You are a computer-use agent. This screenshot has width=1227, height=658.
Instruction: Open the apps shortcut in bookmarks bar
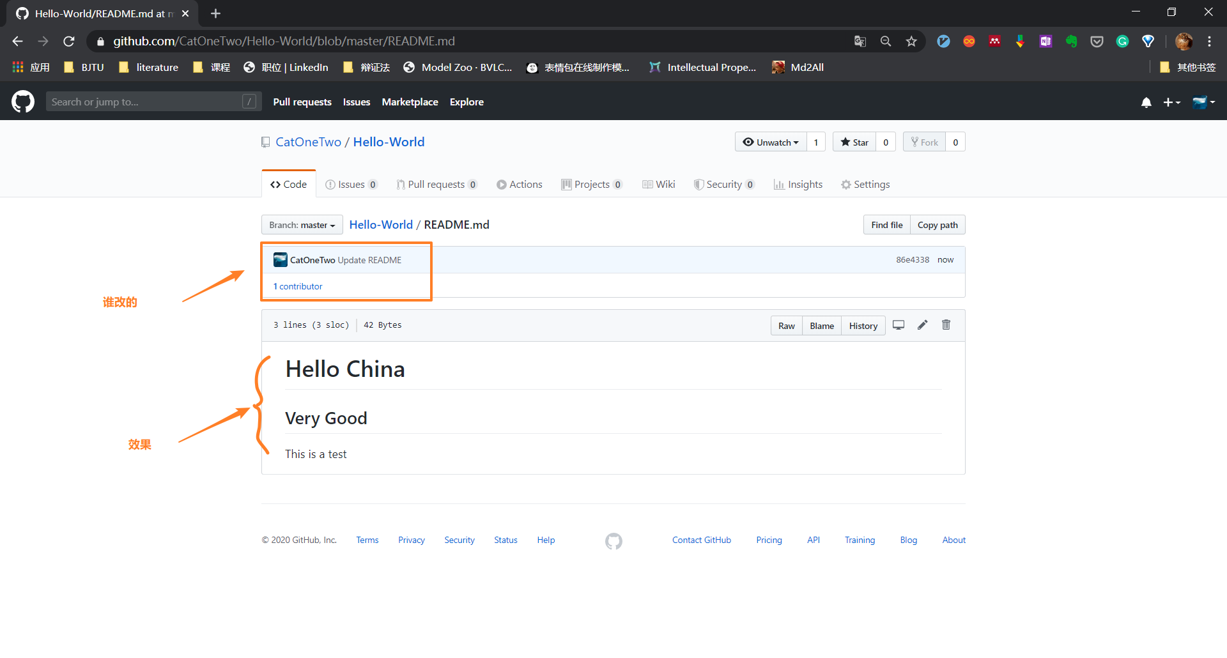[31, 67]
